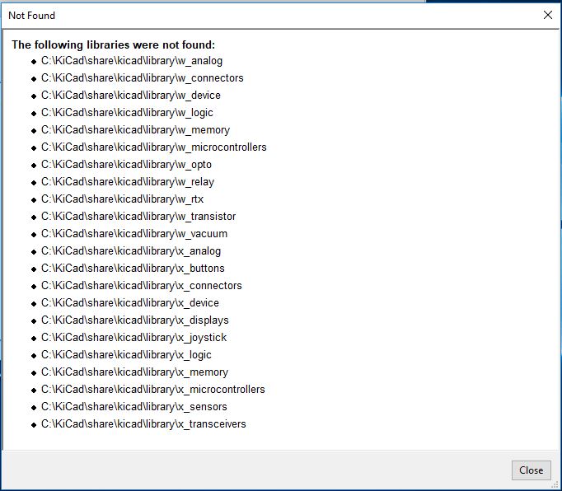Screen dimensions: 562x491
Task: Select the x_microcontrollers library path
Action: click(152, 389)
